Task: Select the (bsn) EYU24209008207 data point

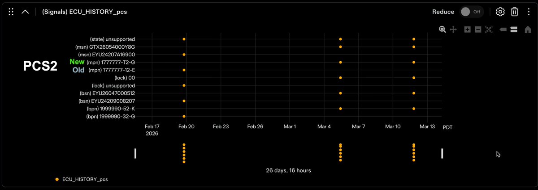Action: click(184, 101)
